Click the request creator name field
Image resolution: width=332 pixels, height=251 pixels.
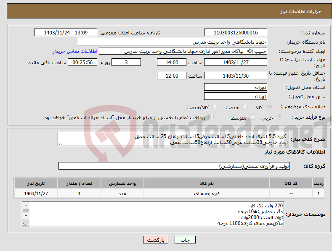coord(183,51)
